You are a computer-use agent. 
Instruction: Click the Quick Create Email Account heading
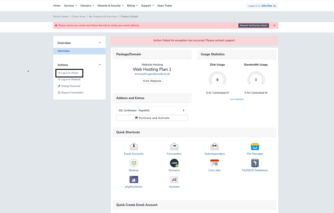coord(137,205)
